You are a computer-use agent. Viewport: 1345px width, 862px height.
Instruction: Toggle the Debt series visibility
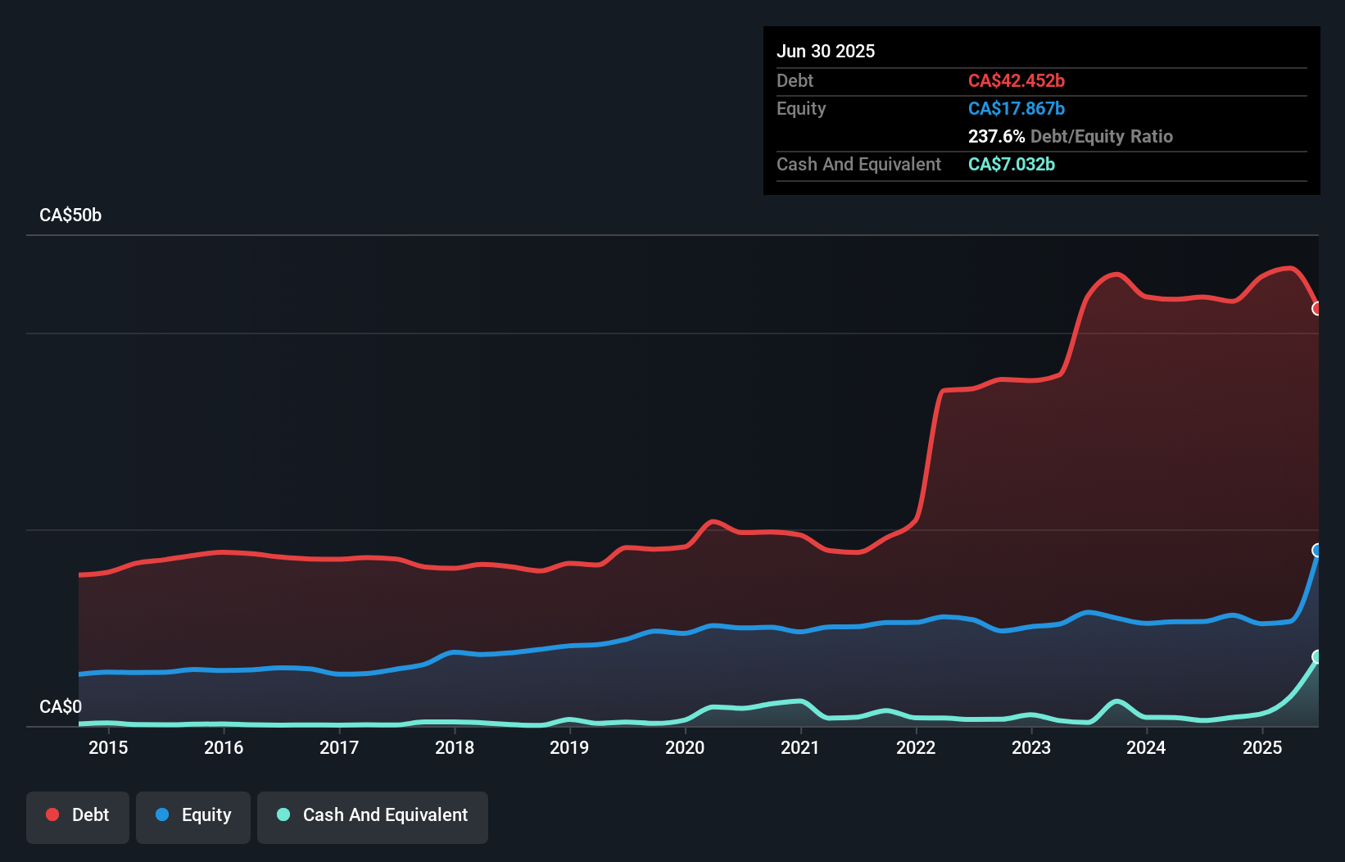click(x=78, y=817)
